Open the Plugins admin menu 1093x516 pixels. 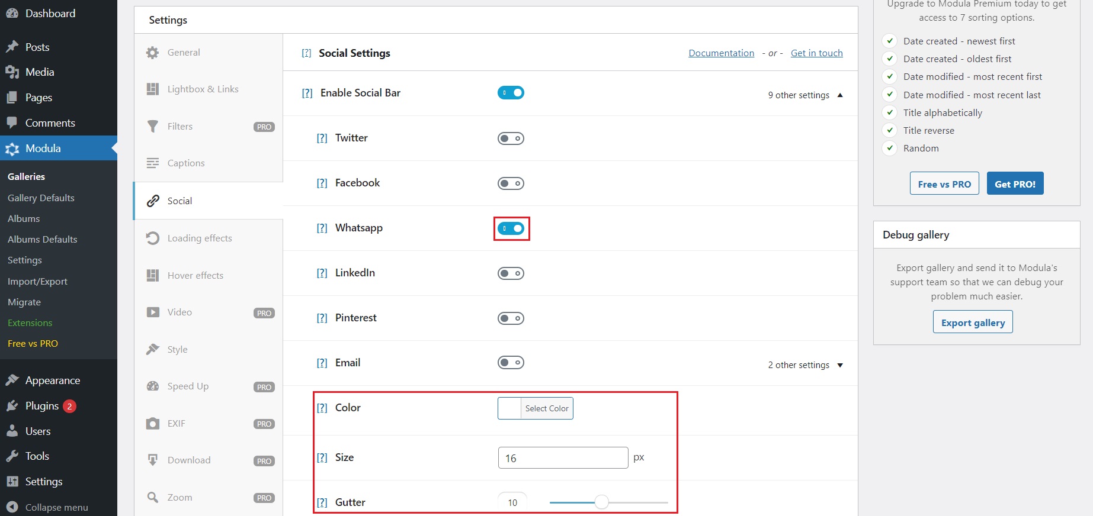(41, 406)
